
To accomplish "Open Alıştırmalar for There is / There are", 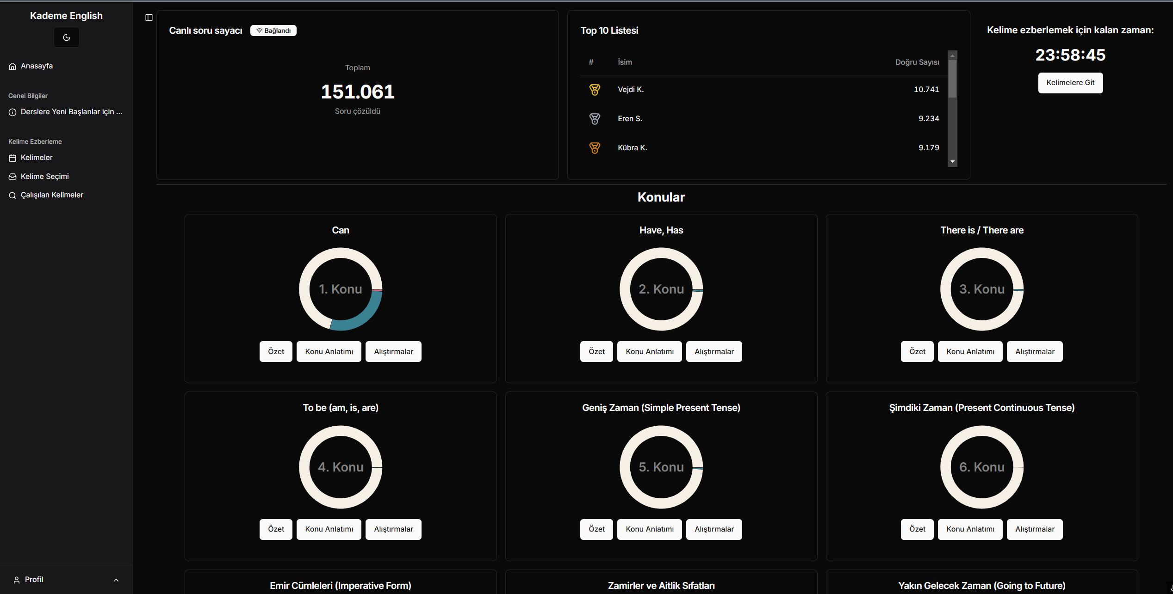I will click(x=1035, y=351).
